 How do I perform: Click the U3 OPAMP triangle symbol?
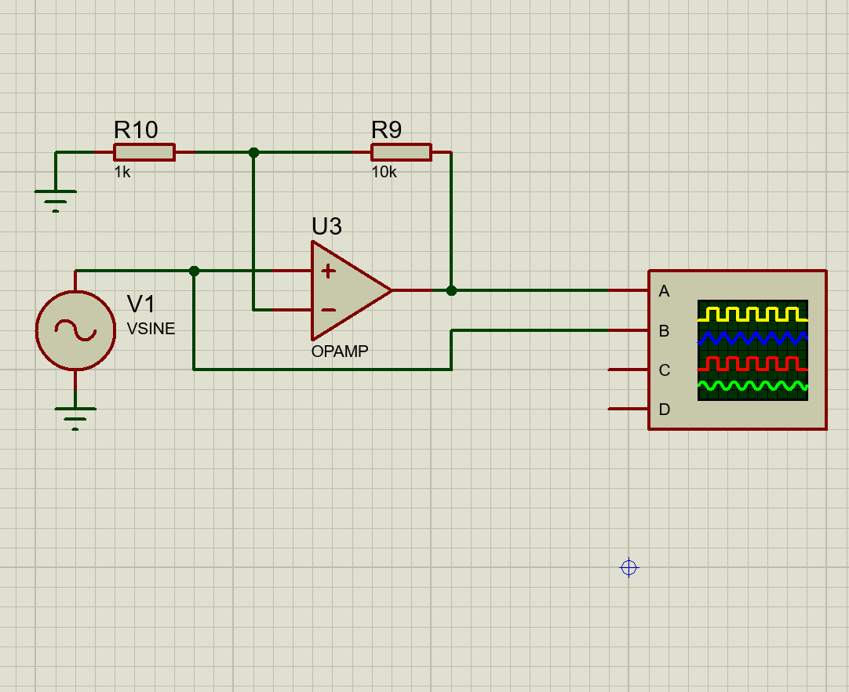coord(345,290)
